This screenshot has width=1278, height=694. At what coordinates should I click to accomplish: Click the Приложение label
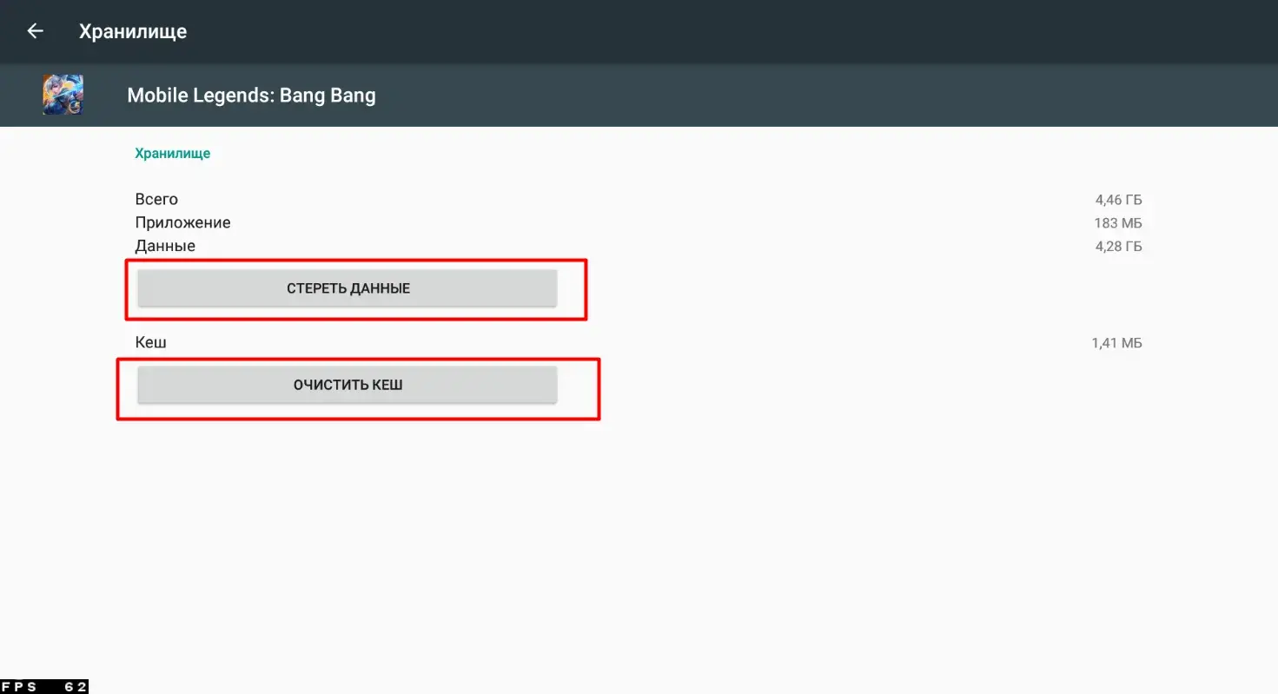(183, 223)
